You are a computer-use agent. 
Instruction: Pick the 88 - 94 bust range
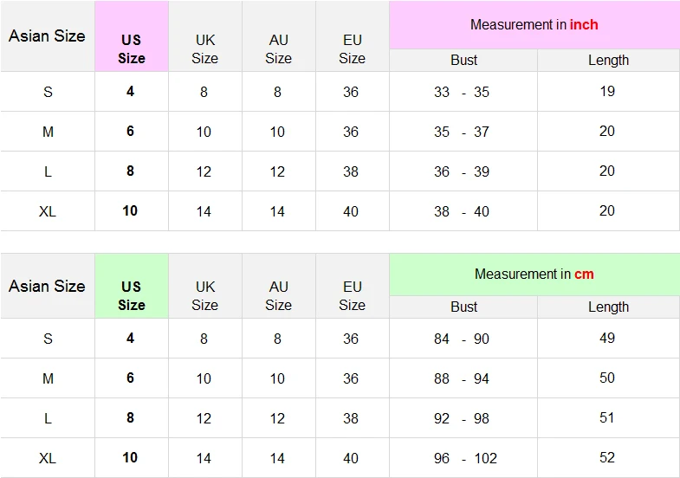click(462, 378)
